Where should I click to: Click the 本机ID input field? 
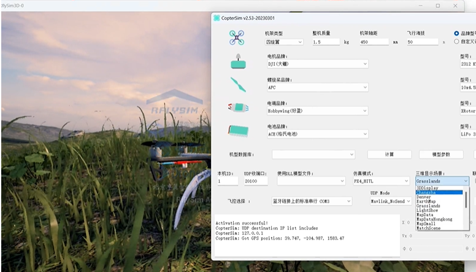228,181
